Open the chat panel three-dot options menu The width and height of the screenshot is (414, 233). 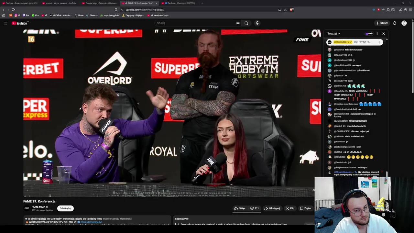(x=377, y=34)
